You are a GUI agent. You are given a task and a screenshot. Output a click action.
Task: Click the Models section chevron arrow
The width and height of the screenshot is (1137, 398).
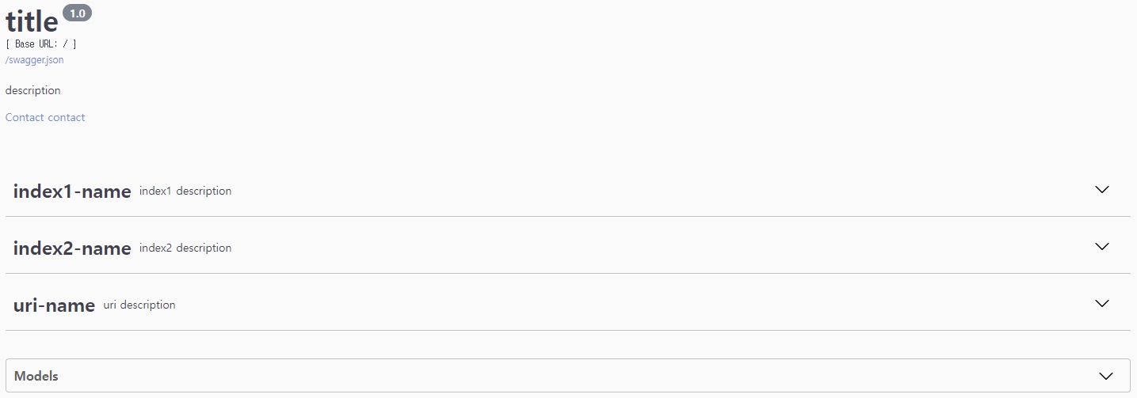pos(1107,376)
